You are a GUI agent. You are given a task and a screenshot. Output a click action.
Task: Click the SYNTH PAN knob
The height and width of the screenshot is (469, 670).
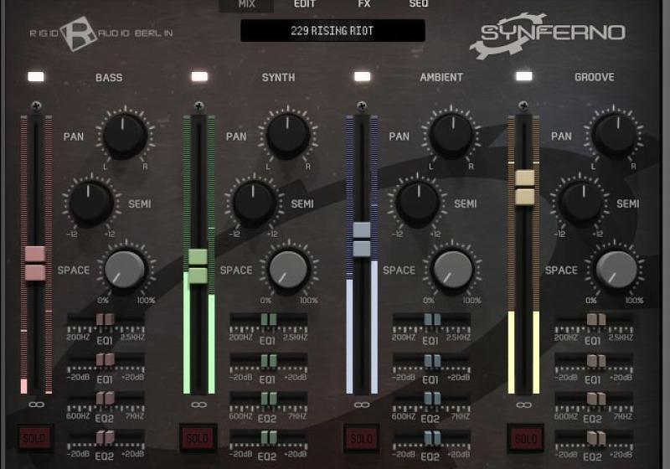tap(288, 136)
